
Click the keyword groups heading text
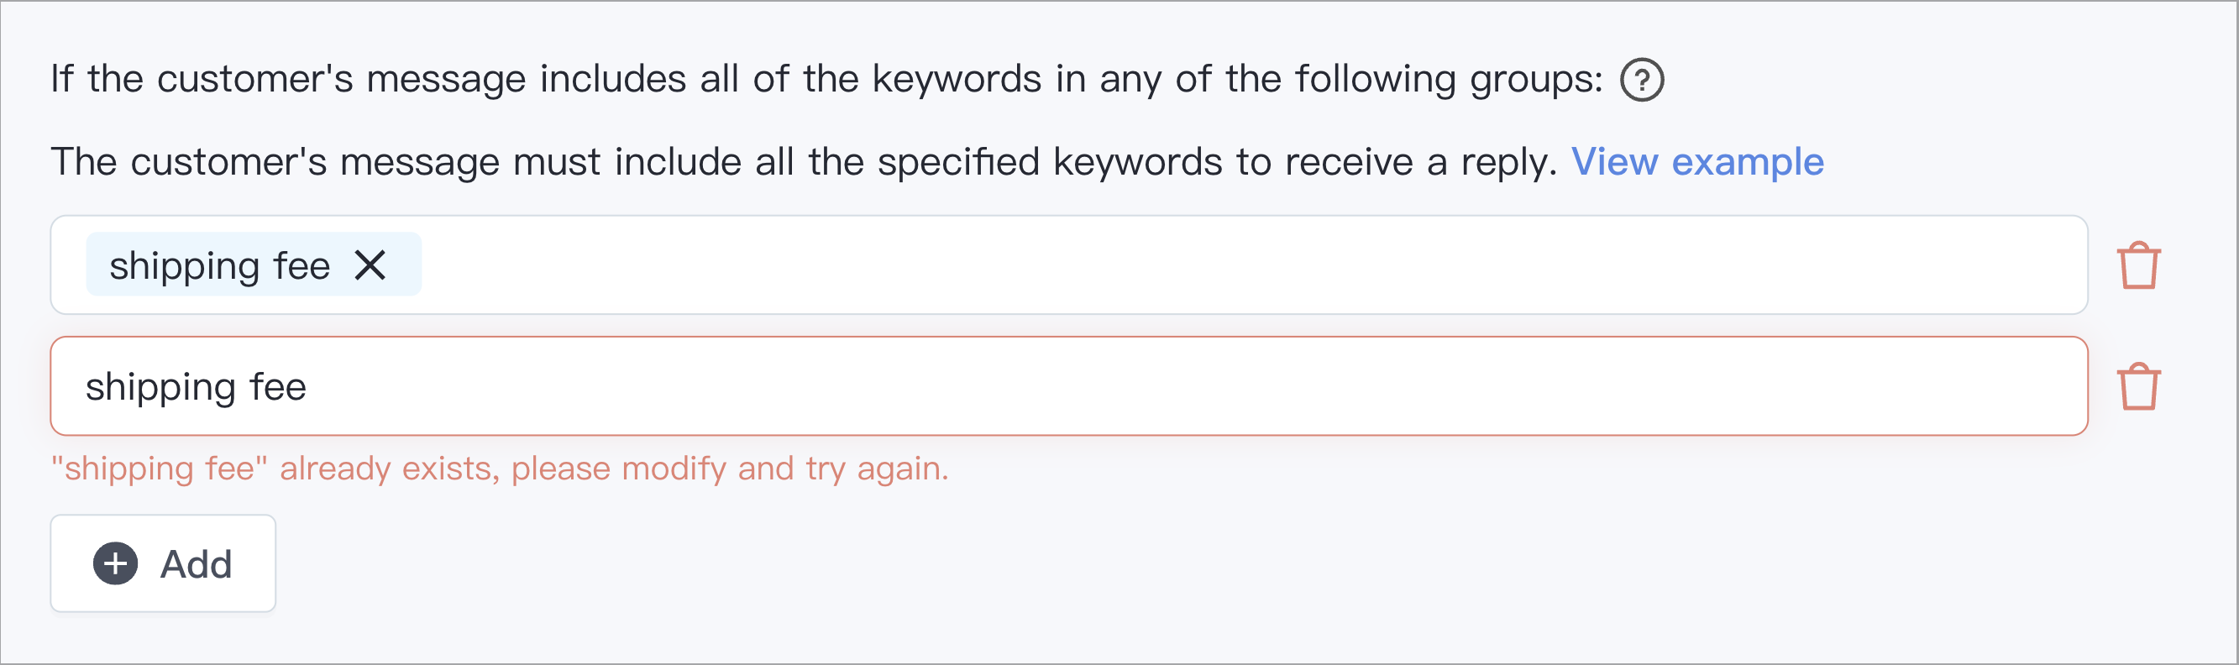[826, 79]
